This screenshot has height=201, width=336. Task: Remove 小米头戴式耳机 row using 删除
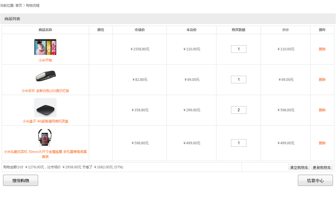coord(322,143)
